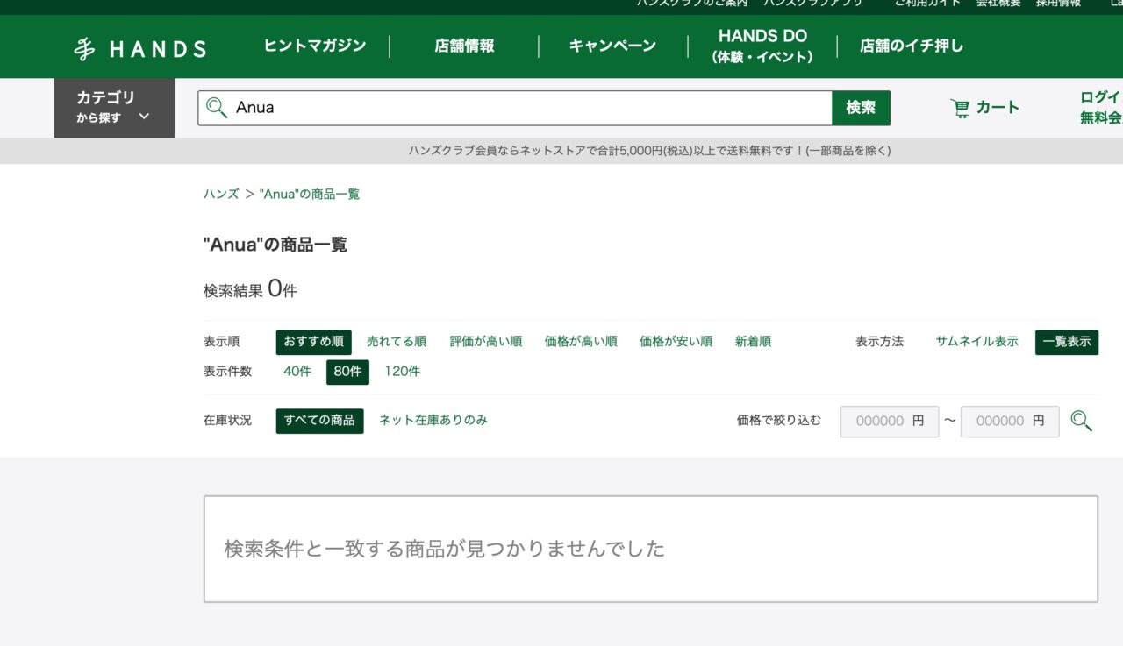Click the free shipping notice banner text
The height and width of the screenshot is (646, 1123).
click(x=649, y=151)
